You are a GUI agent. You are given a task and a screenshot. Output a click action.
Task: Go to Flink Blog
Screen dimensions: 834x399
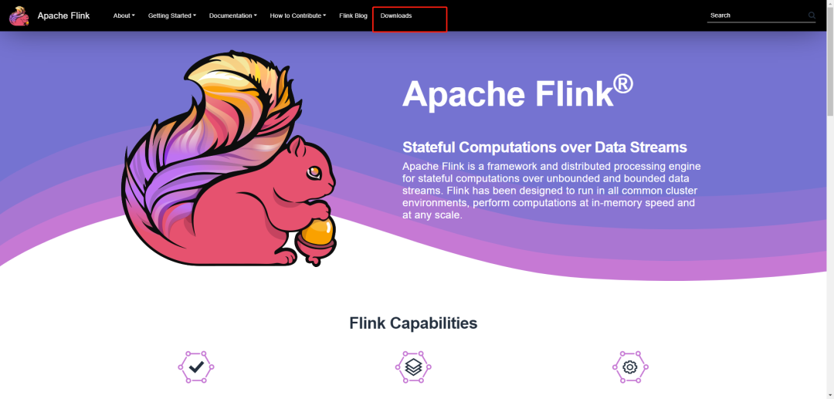coord(353,16)
